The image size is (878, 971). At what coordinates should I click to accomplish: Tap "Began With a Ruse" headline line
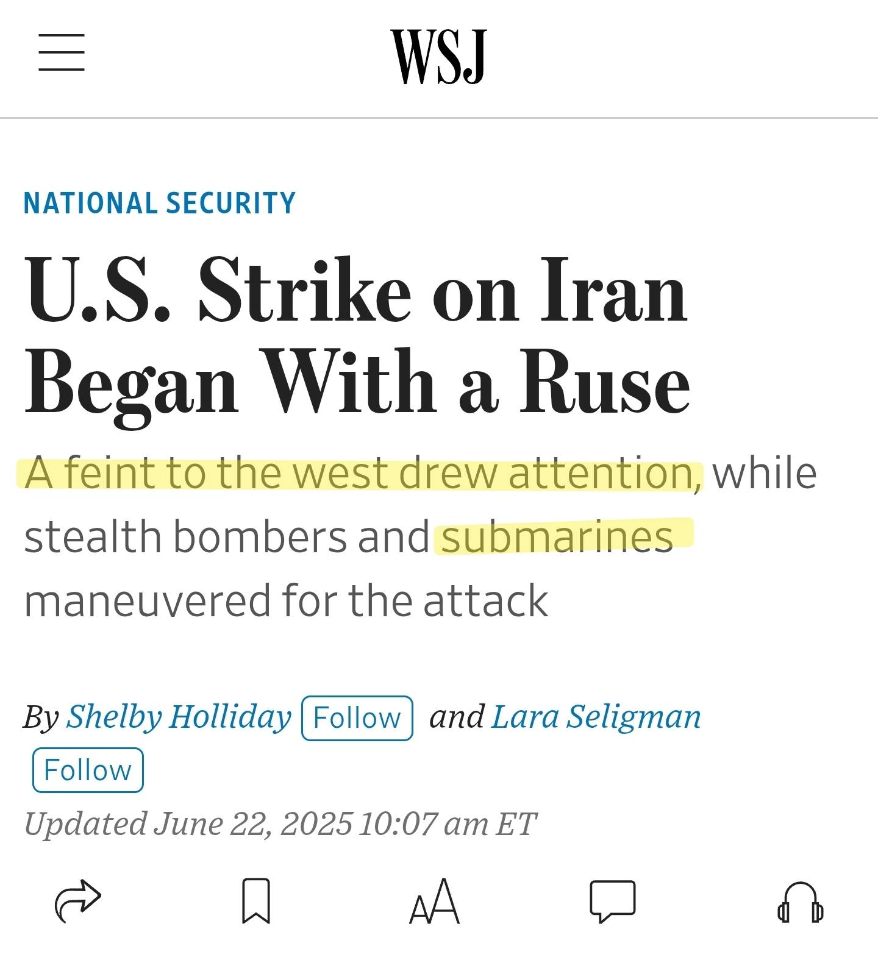point(357,383)
